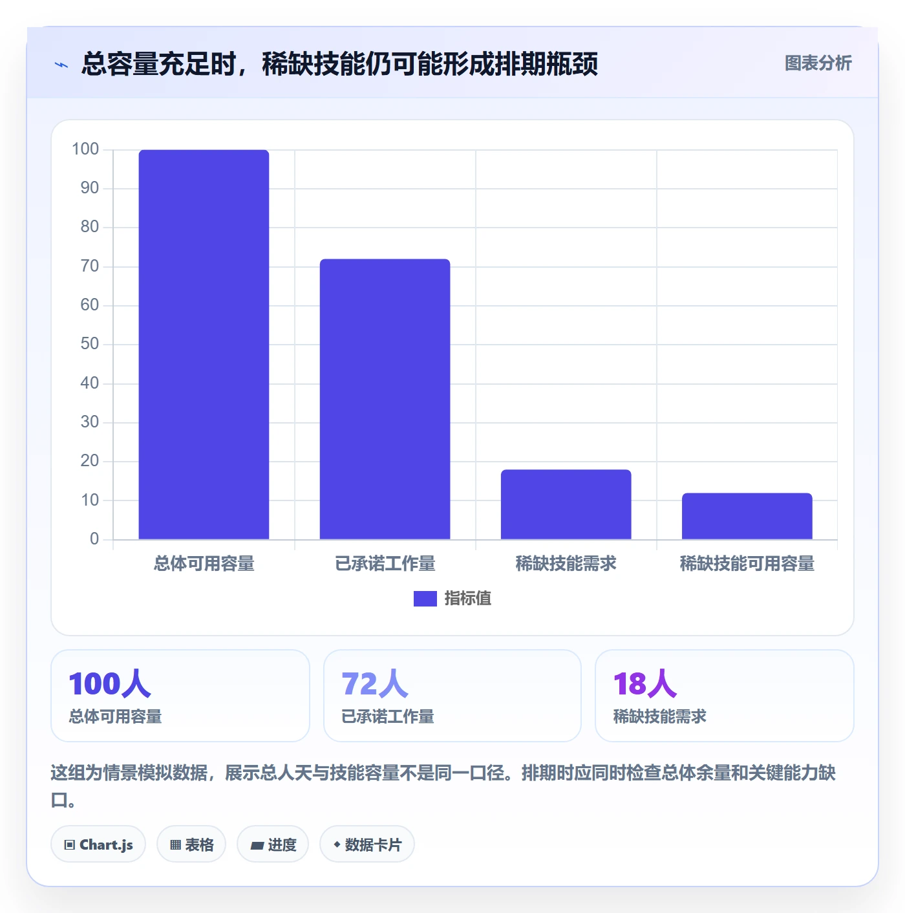Click the 数据卡片 tag

tap(367, 844)
